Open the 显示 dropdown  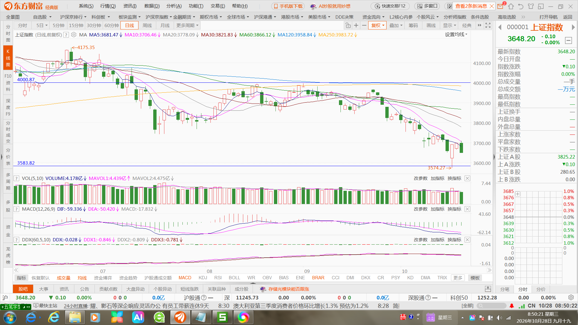click(x=449, y=26)
